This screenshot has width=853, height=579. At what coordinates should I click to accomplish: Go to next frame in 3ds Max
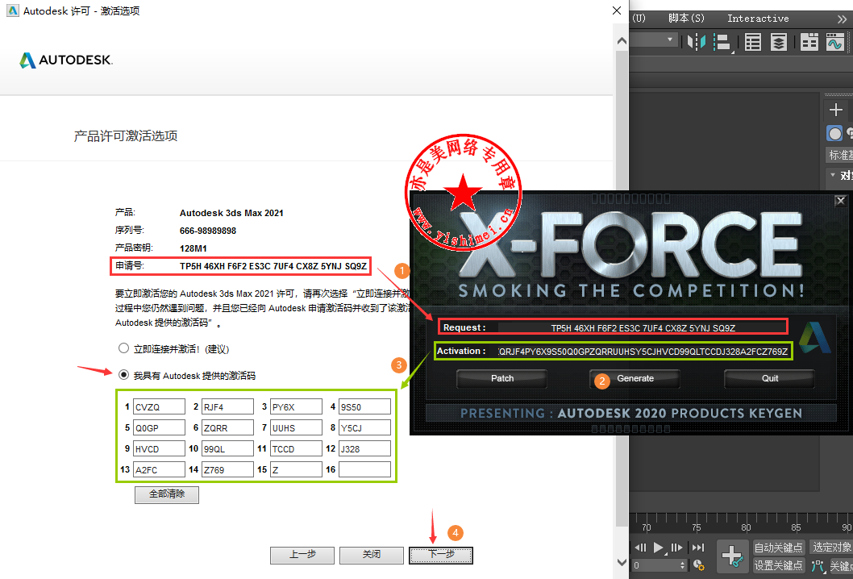pos(676,548)
